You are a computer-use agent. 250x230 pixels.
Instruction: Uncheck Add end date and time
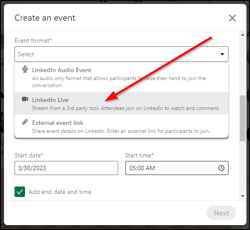point(20,192)
